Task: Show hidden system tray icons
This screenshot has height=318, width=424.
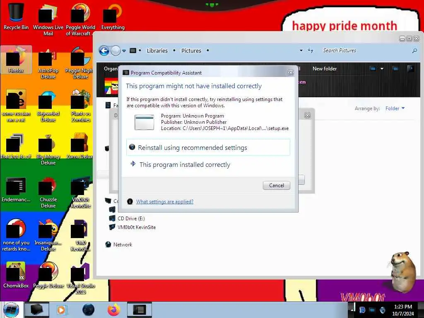Action: (x=352, y=310)
